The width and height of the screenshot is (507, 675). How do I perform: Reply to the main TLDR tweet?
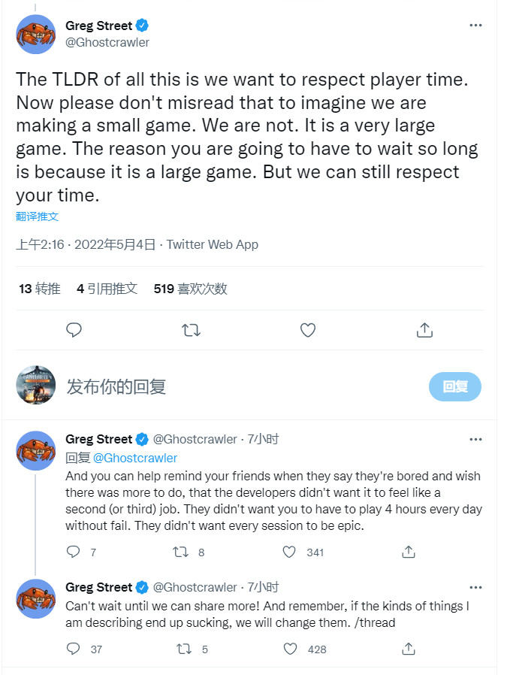(74, 330)
